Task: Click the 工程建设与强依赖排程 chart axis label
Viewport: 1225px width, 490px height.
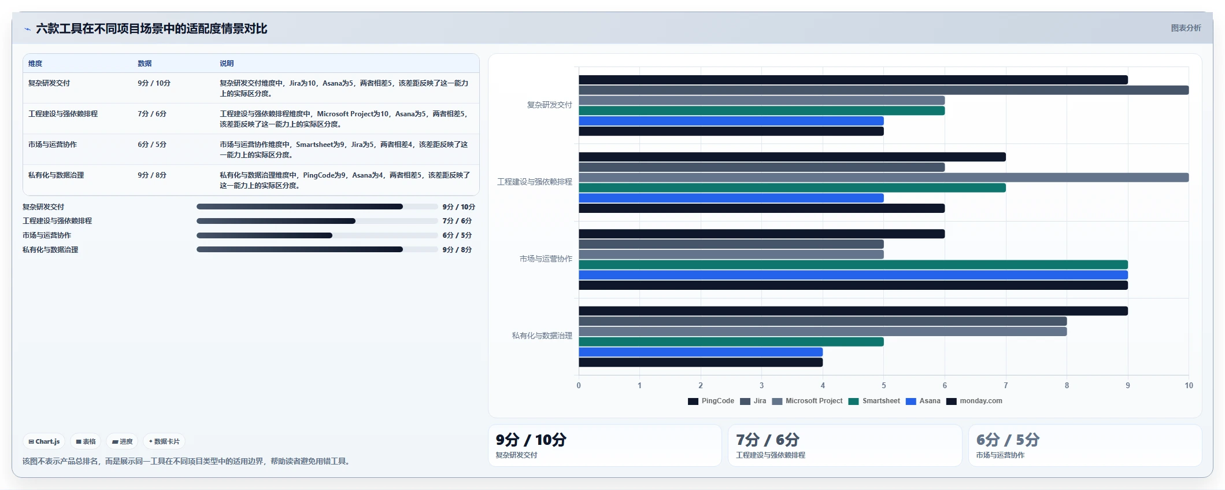Action: (x=535, y=182)
